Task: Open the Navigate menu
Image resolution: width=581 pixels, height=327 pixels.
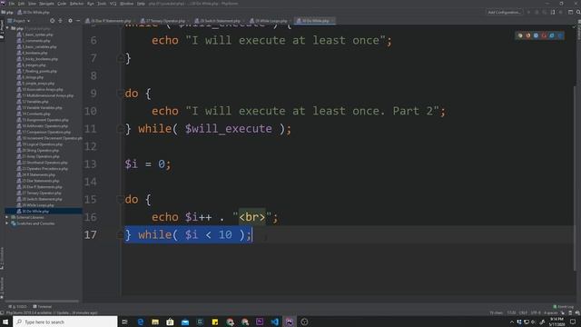Action: pos(46,4)
